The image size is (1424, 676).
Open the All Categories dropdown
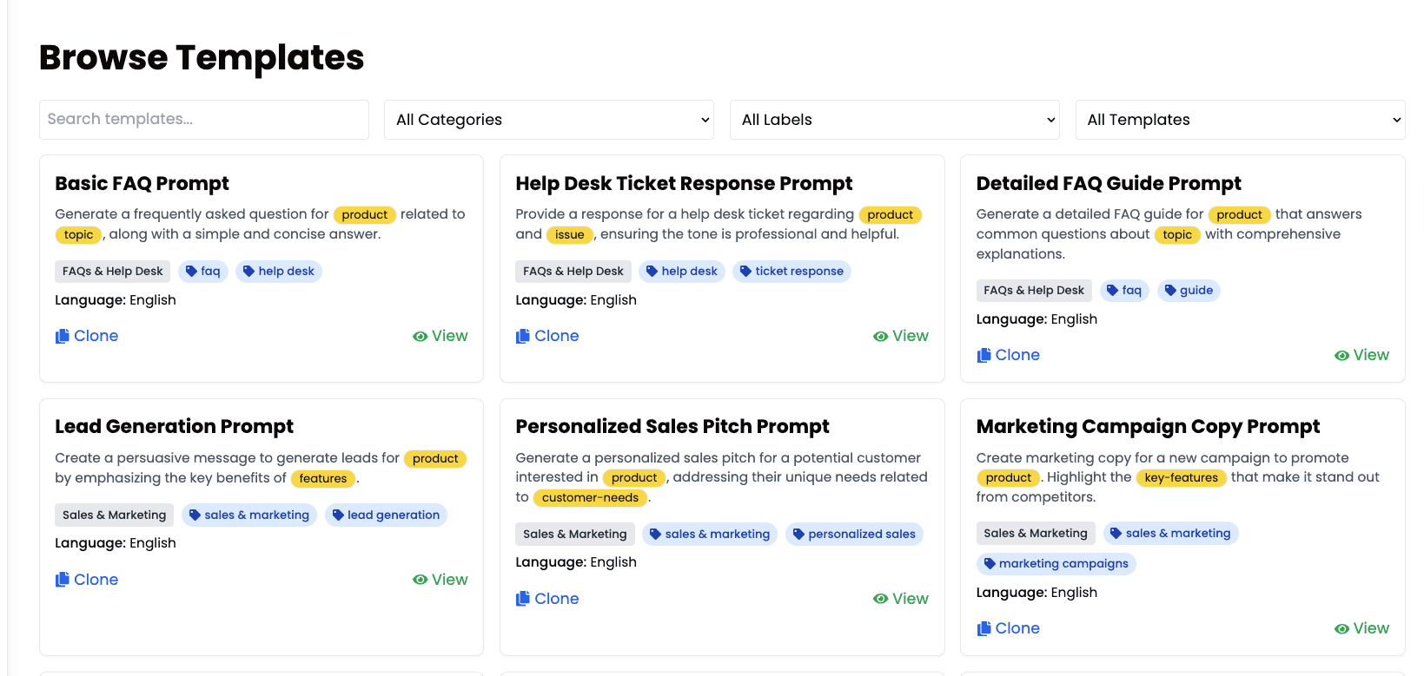tap(549, 120)
